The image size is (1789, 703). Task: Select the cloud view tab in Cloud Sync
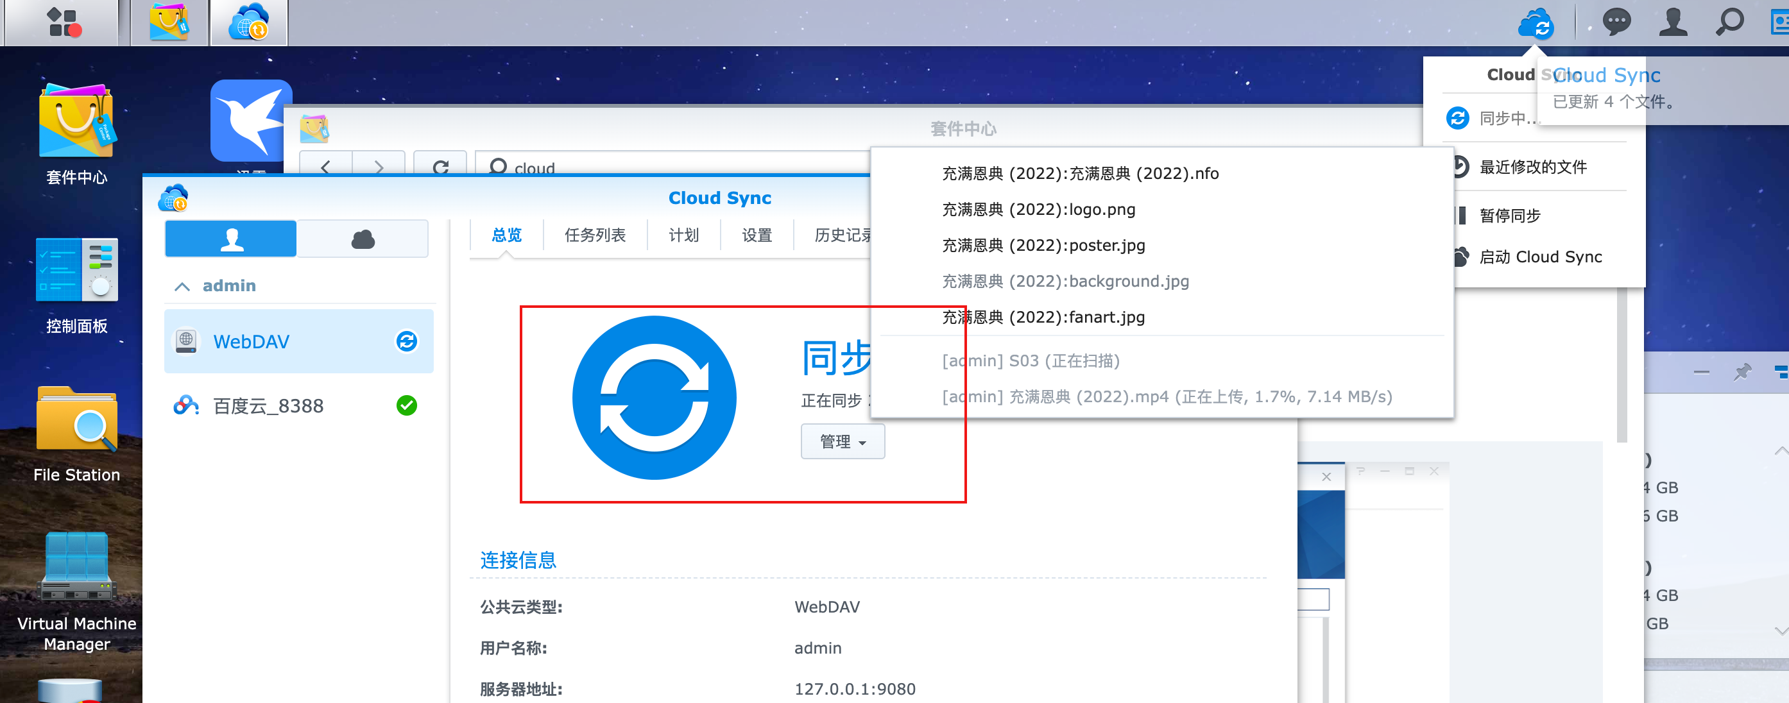(363, 239)
